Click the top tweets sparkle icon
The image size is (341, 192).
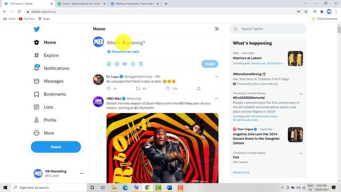pyautogui.click(x=217, y=29)
